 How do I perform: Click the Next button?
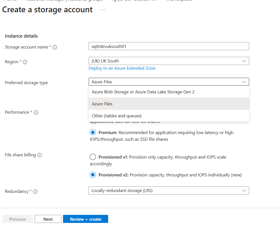pyautogui.click(x=48, y=219)
